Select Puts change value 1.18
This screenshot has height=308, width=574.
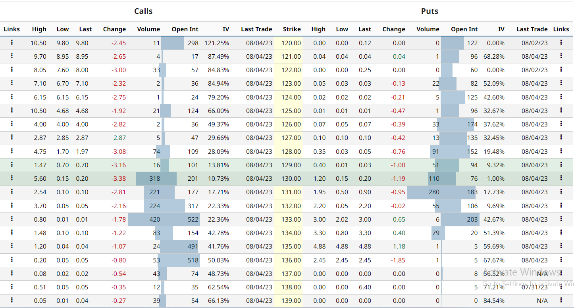click(399, 246)
